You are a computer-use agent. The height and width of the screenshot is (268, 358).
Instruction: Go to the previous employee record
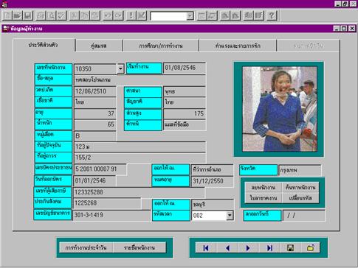click(227, 248)
